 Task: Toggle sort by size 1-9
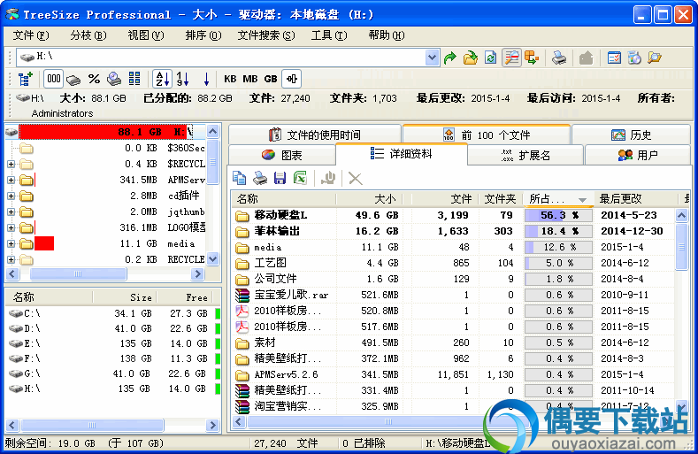click(182, 79)
